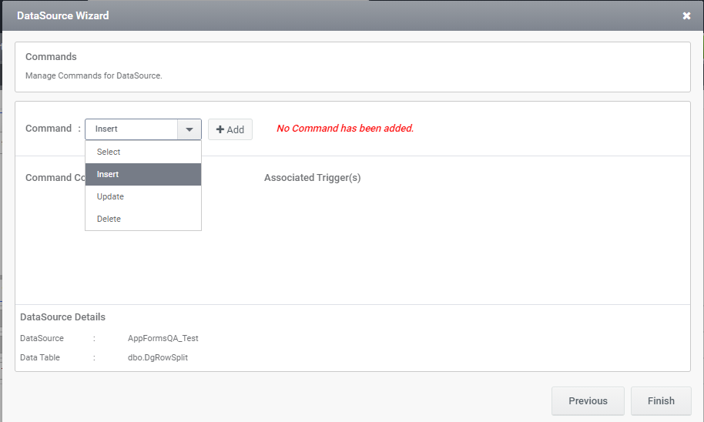The image size is (704, 422).
Task: Go back with the Previous button
Action: (x=588, y=401)
